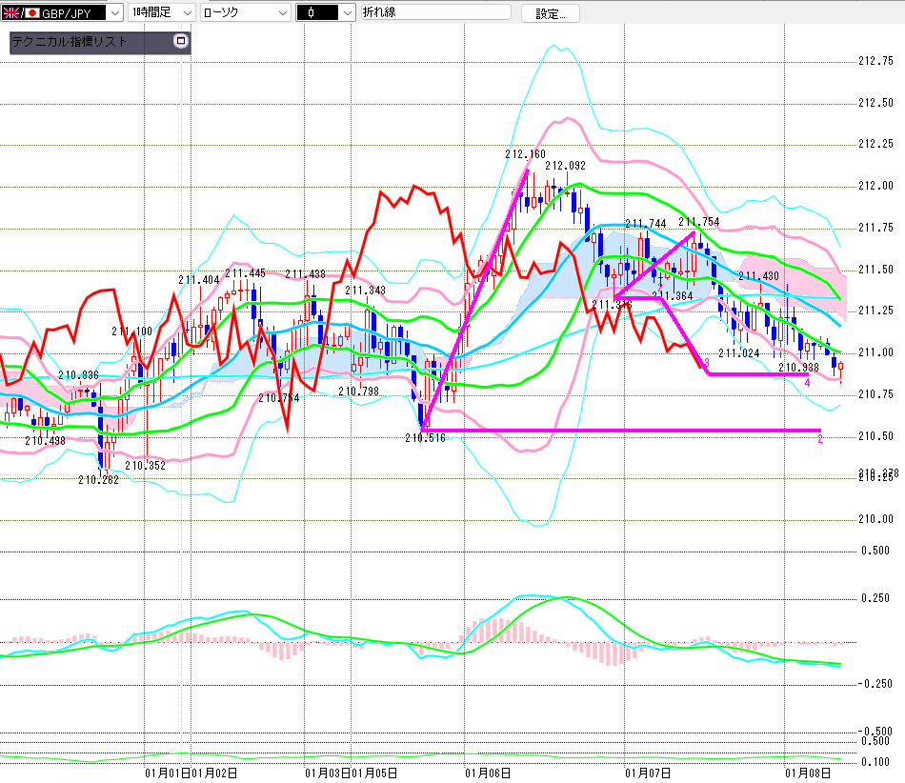Select the 212.160 peak price label

coord(525,153)
